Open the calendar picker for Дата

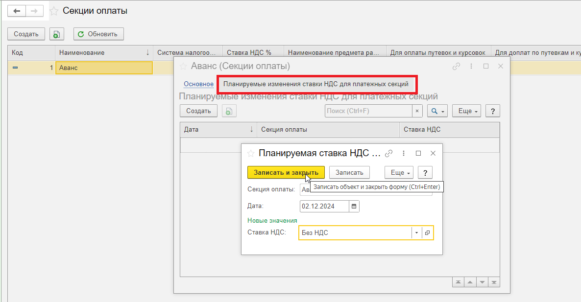[354, 206]
